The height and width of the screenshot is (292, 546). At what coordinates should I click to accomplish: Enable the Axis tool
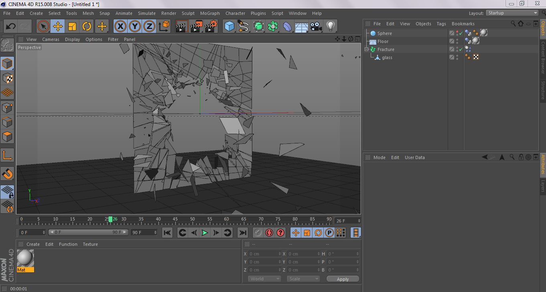(8, 155)
